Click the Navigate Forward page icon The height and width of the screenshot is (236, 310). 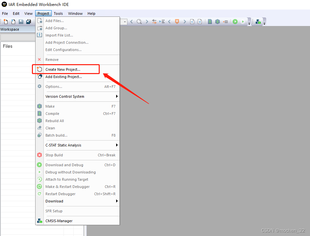pyautogui.click(x=200, y=22)
